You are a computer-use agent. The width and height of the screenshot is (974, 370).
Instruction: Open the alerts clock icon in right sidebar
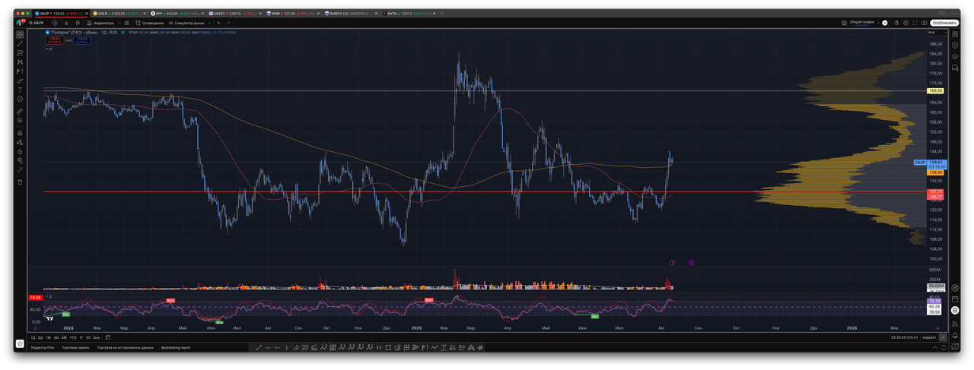[955, 45]
